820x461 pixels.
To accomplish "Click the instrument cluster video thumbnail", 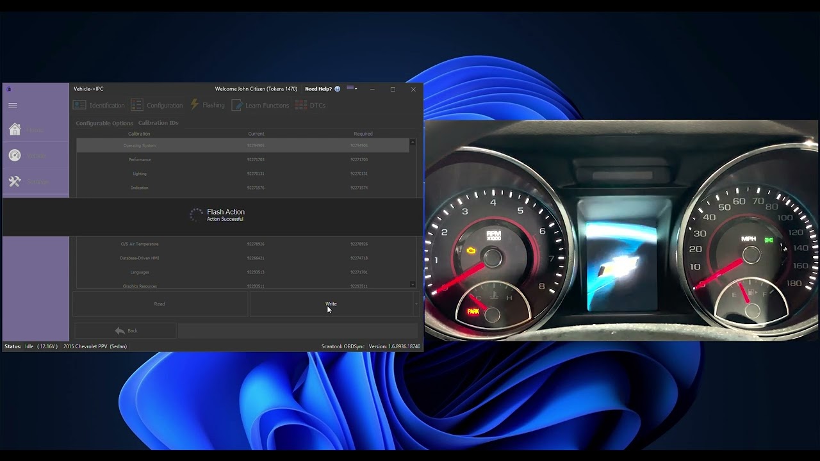I will [621, 230].
